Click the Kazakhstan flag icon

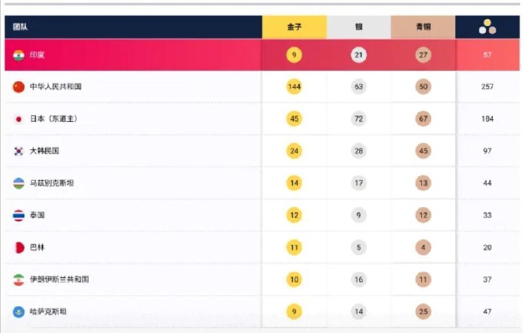tap(19, 311)
